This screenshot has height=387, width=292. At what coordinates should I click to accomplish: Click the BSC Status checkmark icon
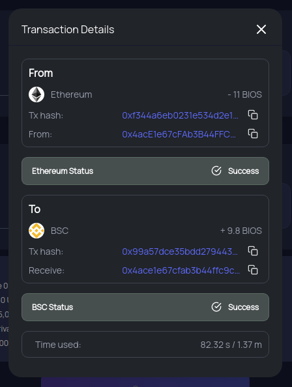pyautogui.click(x=216, y=307)
